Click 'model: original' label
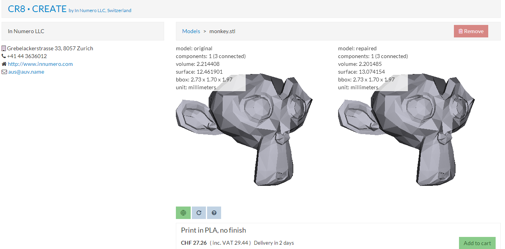 (x=194, y=48)
